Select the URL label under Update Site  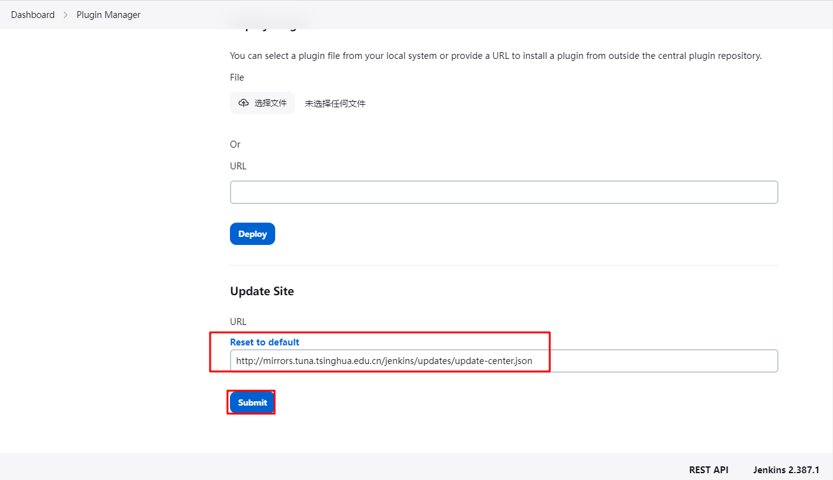pyautogui.click(x=238, y=322)
